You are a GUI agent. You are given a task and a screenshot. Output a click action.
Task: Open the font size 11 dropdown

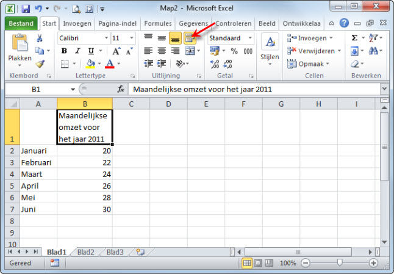click(131, 38)
